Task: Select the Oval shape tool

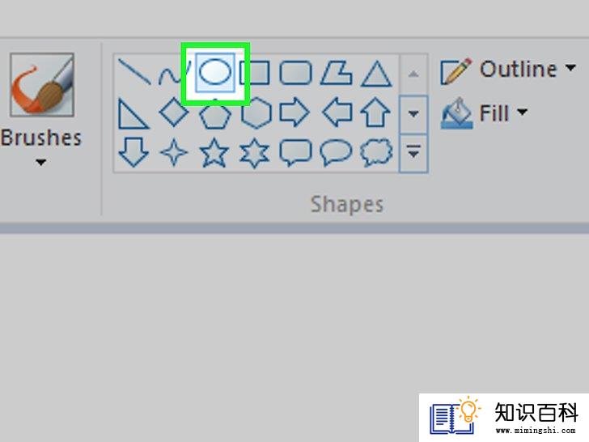Action: [215, 72]
